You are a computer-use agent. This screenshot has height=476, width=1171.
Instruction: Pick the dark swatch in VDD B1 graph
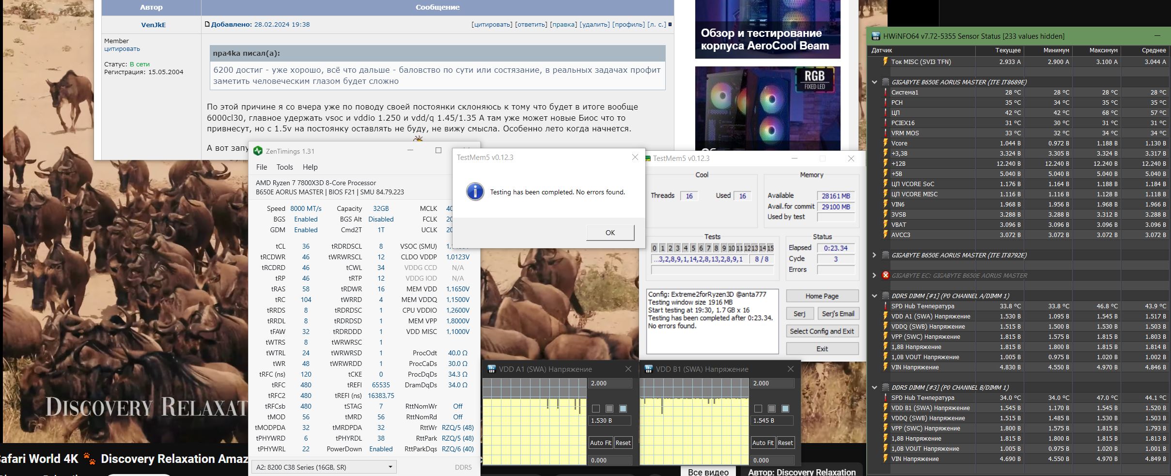pyautogui.click(x=758, y=409)
